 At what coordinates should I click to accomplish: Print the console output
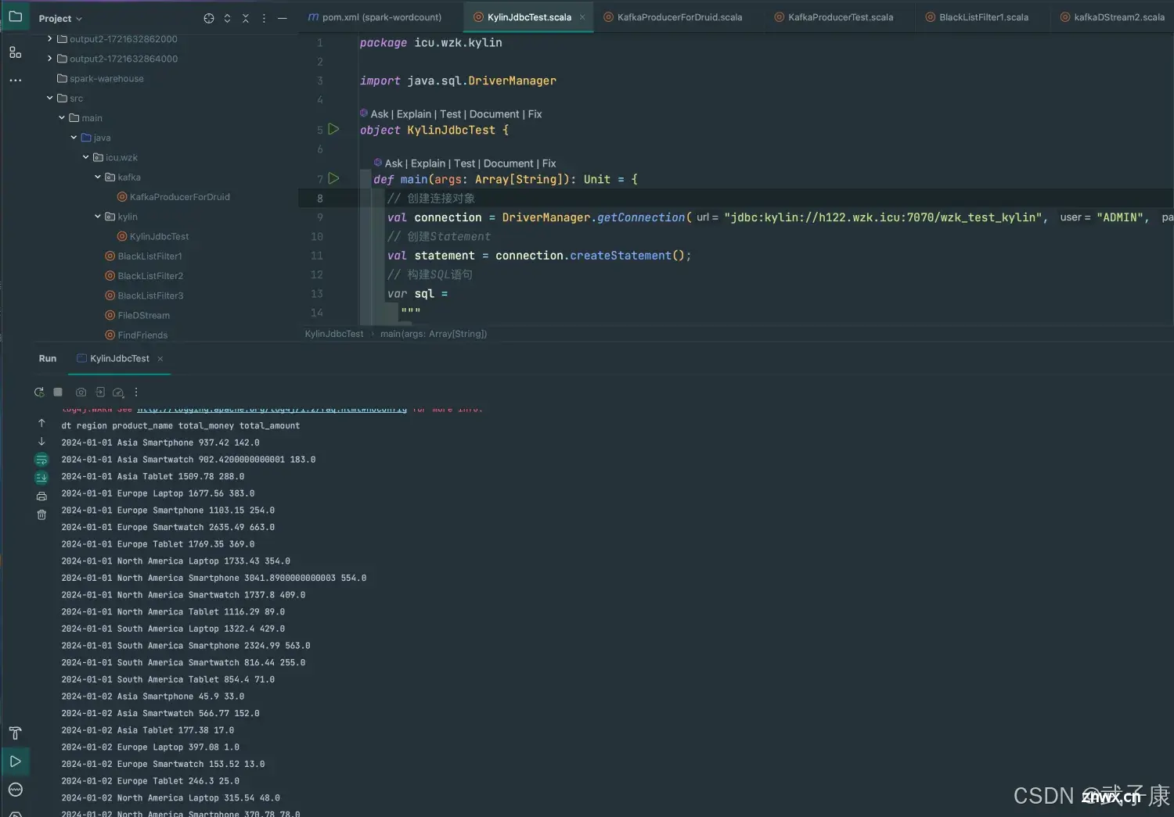(41, 496)
